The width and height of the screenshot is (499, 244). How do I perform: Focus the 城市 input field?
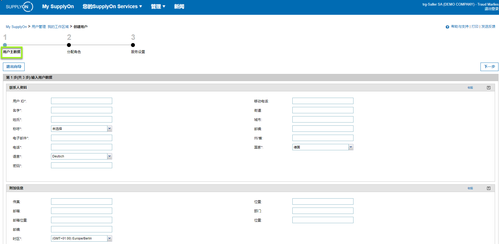tap(323, 119)
